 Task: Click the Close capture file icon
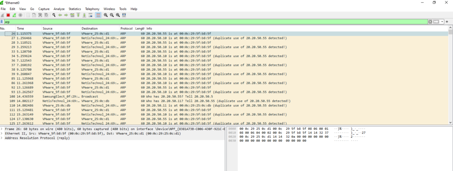point(40,15)
